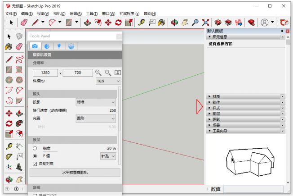Open the View (视图) menu

43,14
